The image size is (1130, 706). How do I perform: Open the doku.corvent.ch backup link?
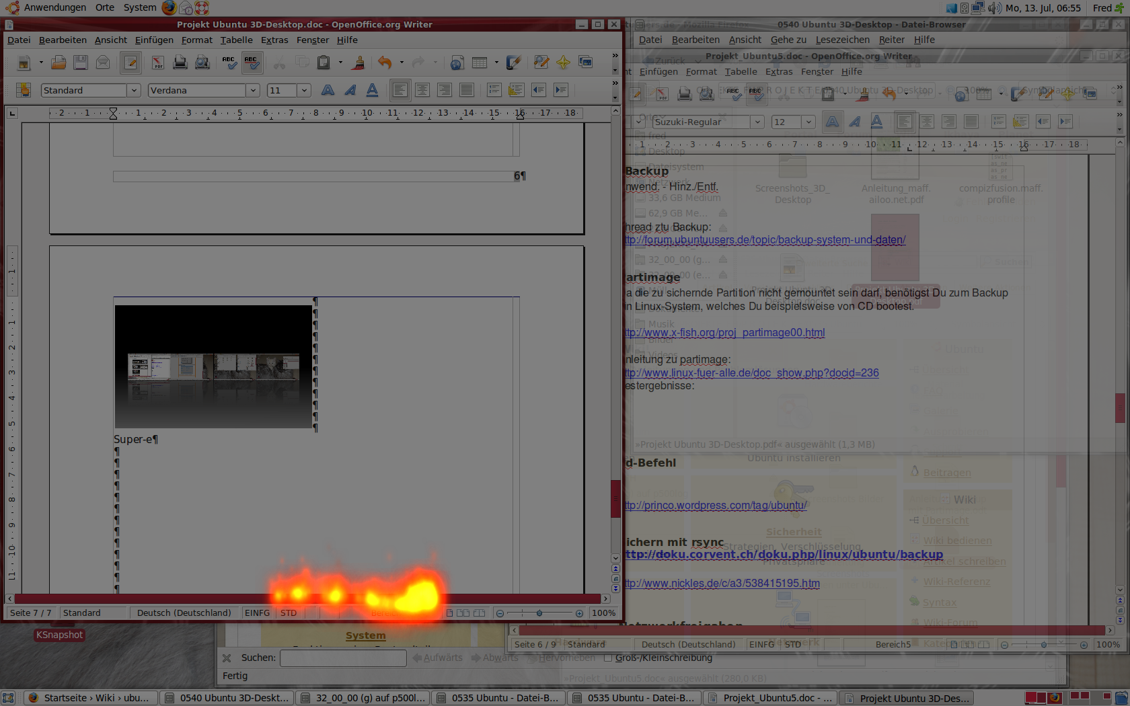784,555
